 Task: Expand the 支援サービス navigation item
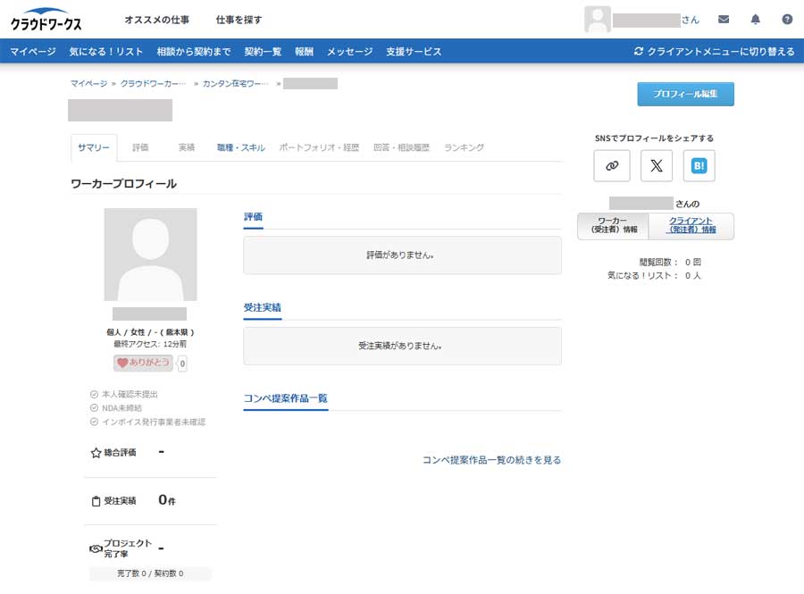pos(414,52)
